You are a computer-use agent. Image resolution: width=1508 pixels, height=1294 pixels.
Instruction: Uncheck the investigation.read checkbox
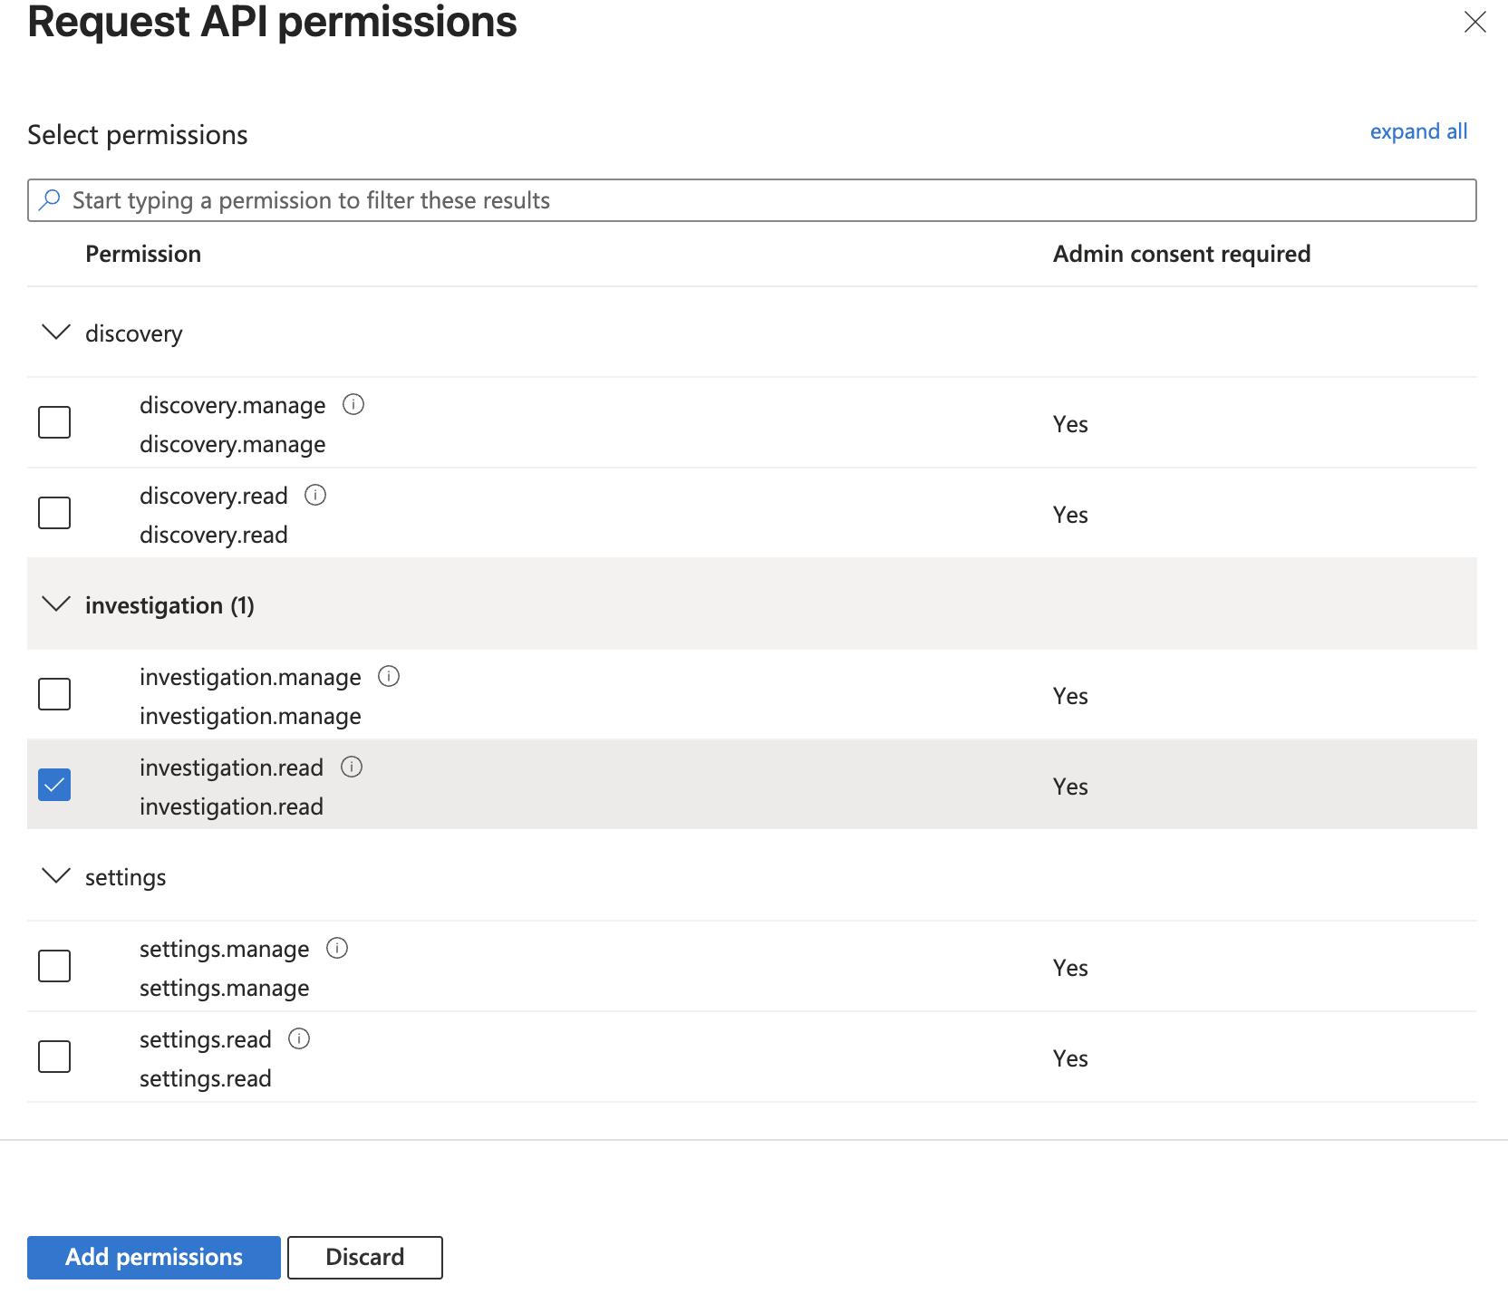pyautogui.click(x=54, y=785)
